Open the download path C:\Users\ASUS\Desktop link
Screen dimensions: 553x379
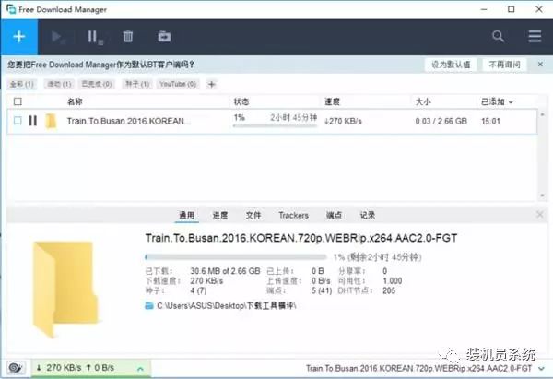coord(227,305)
